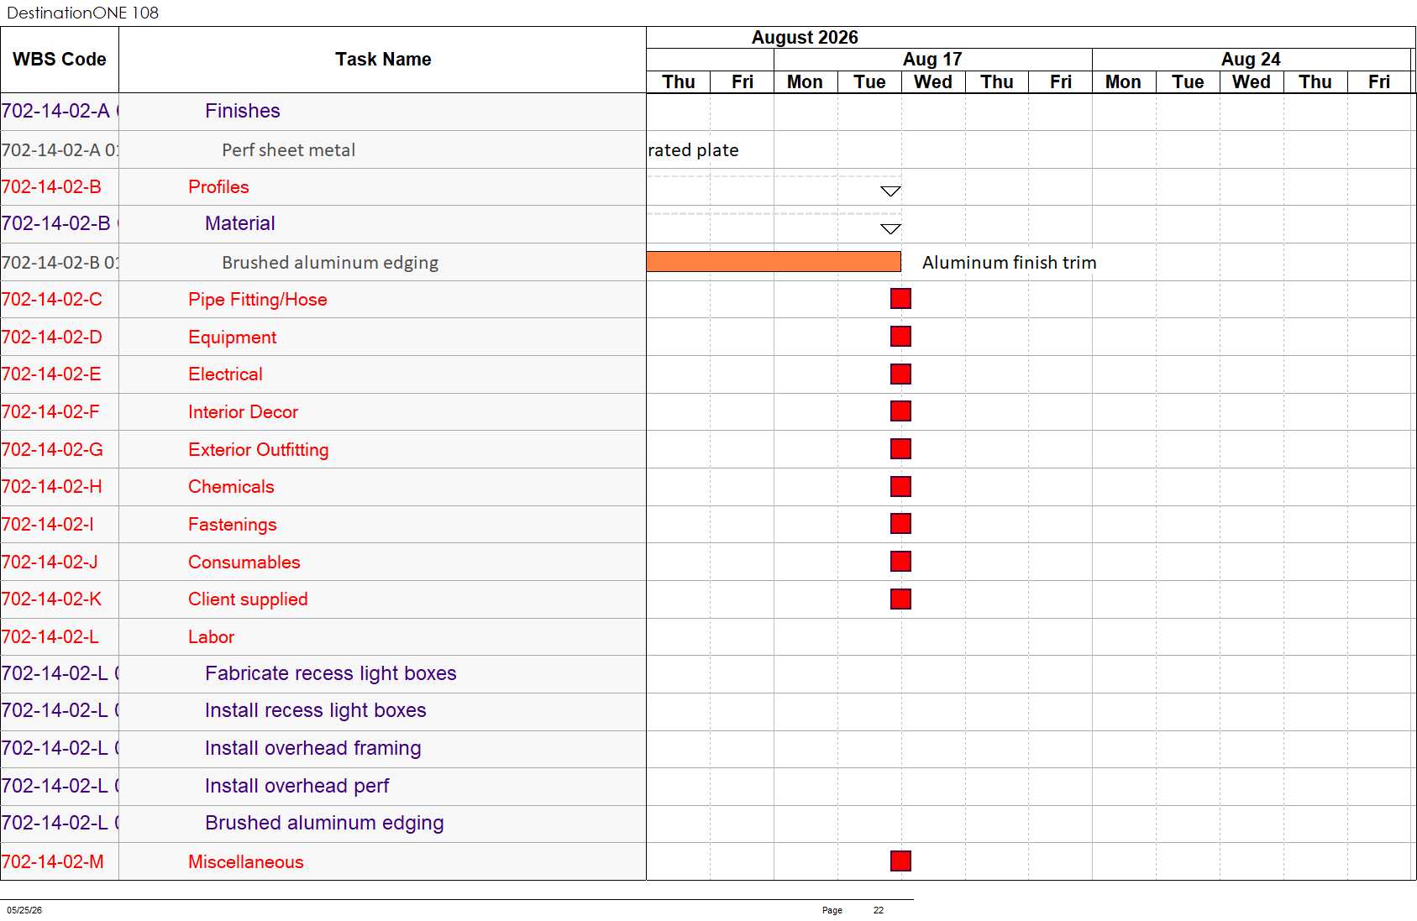Click the Miscellaneous row red milestone square
Viewport: 1417px width, 921px height.
tap(900, 861)
